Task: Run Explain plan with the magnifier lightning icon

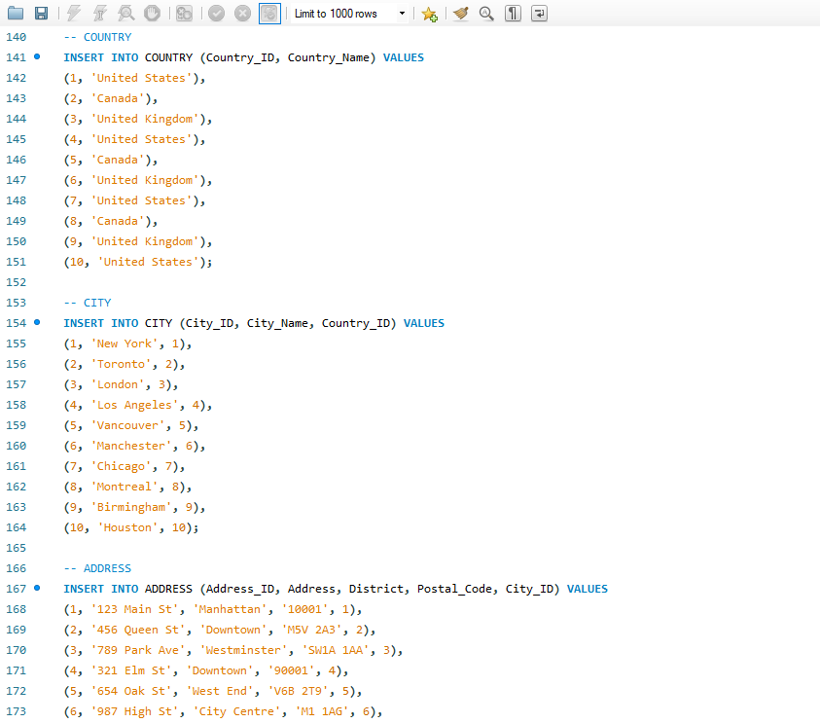Action: point(125,14)
